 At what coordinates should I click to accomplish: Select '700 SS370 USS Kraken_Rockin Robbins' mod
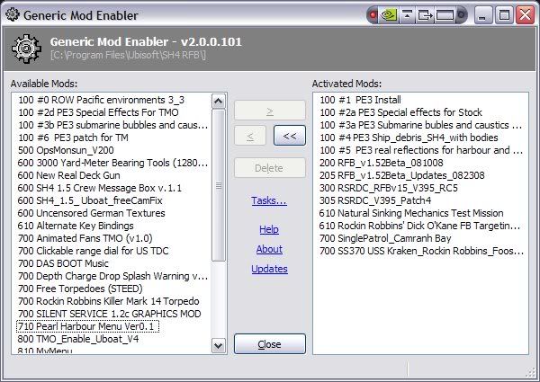(421, 251)
